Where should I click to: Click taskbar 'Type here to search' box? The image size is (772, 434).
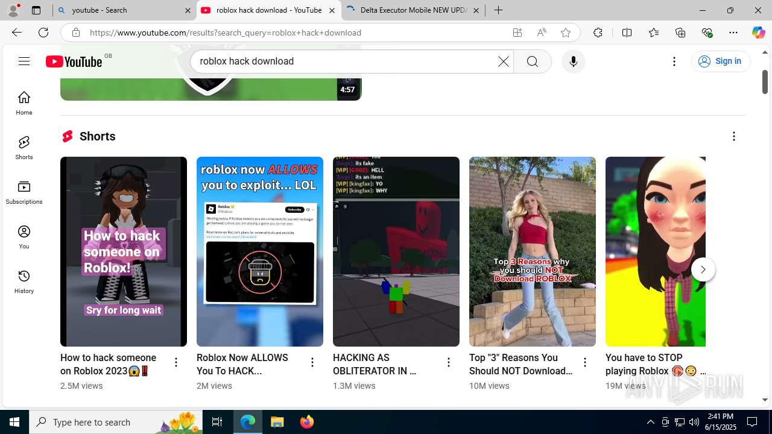coord(115,422)
